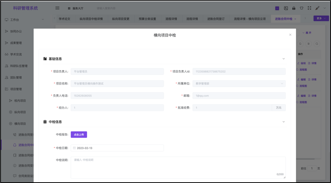
Task: Collapse the 基础信息 section
Action: [283, 59]
